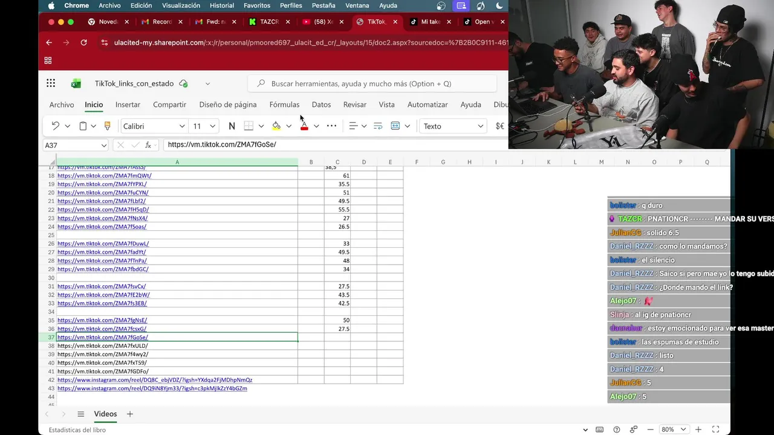Zoom in with the plus button
Image resolution: width=774 pixels, height=435 pixels.
click(x=698, y=430)
